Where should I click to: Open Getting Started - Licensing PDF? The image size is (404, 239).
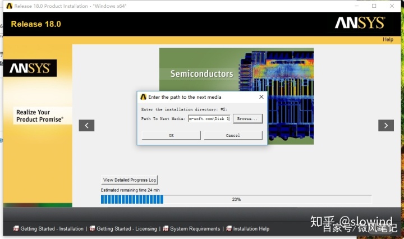pyautogui.click(x=126, y=229)
